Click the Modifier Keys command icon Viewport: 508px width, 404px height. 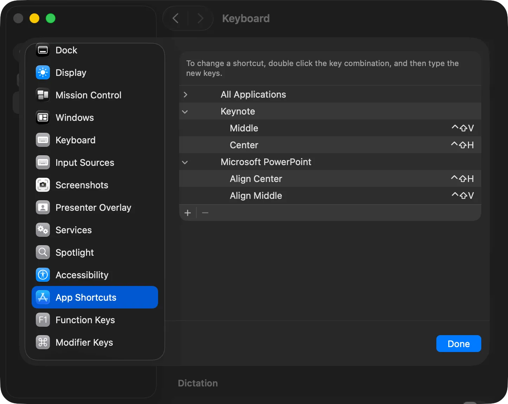click(43, 343)
